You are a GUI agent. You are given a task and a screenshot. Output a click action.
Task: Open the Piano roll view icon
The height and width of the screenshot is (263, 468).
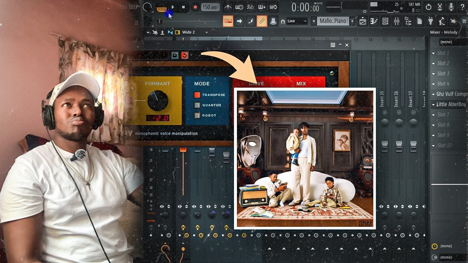click(374, 22)
